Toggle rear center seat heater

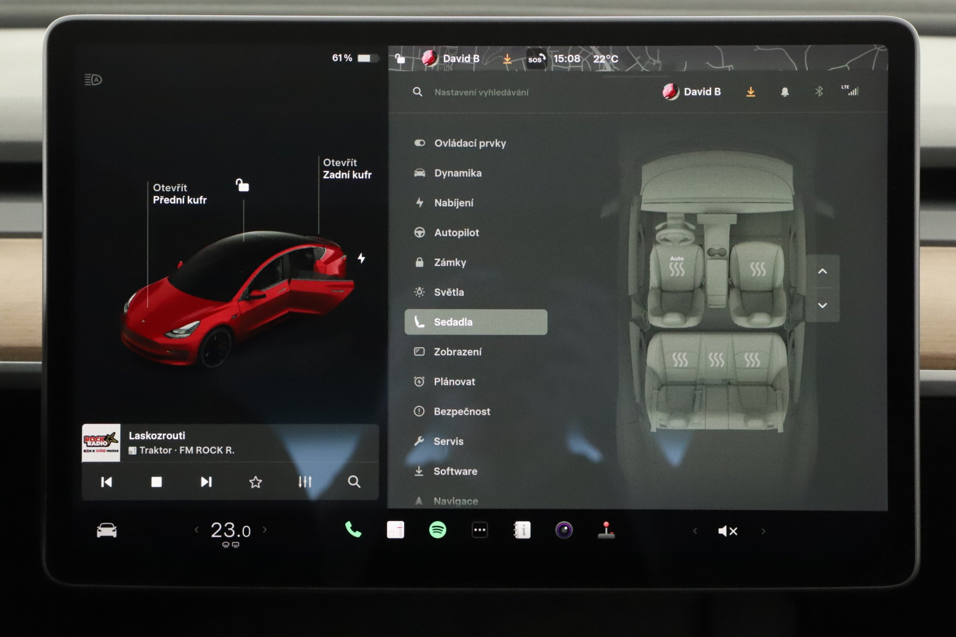coord(716,360)
